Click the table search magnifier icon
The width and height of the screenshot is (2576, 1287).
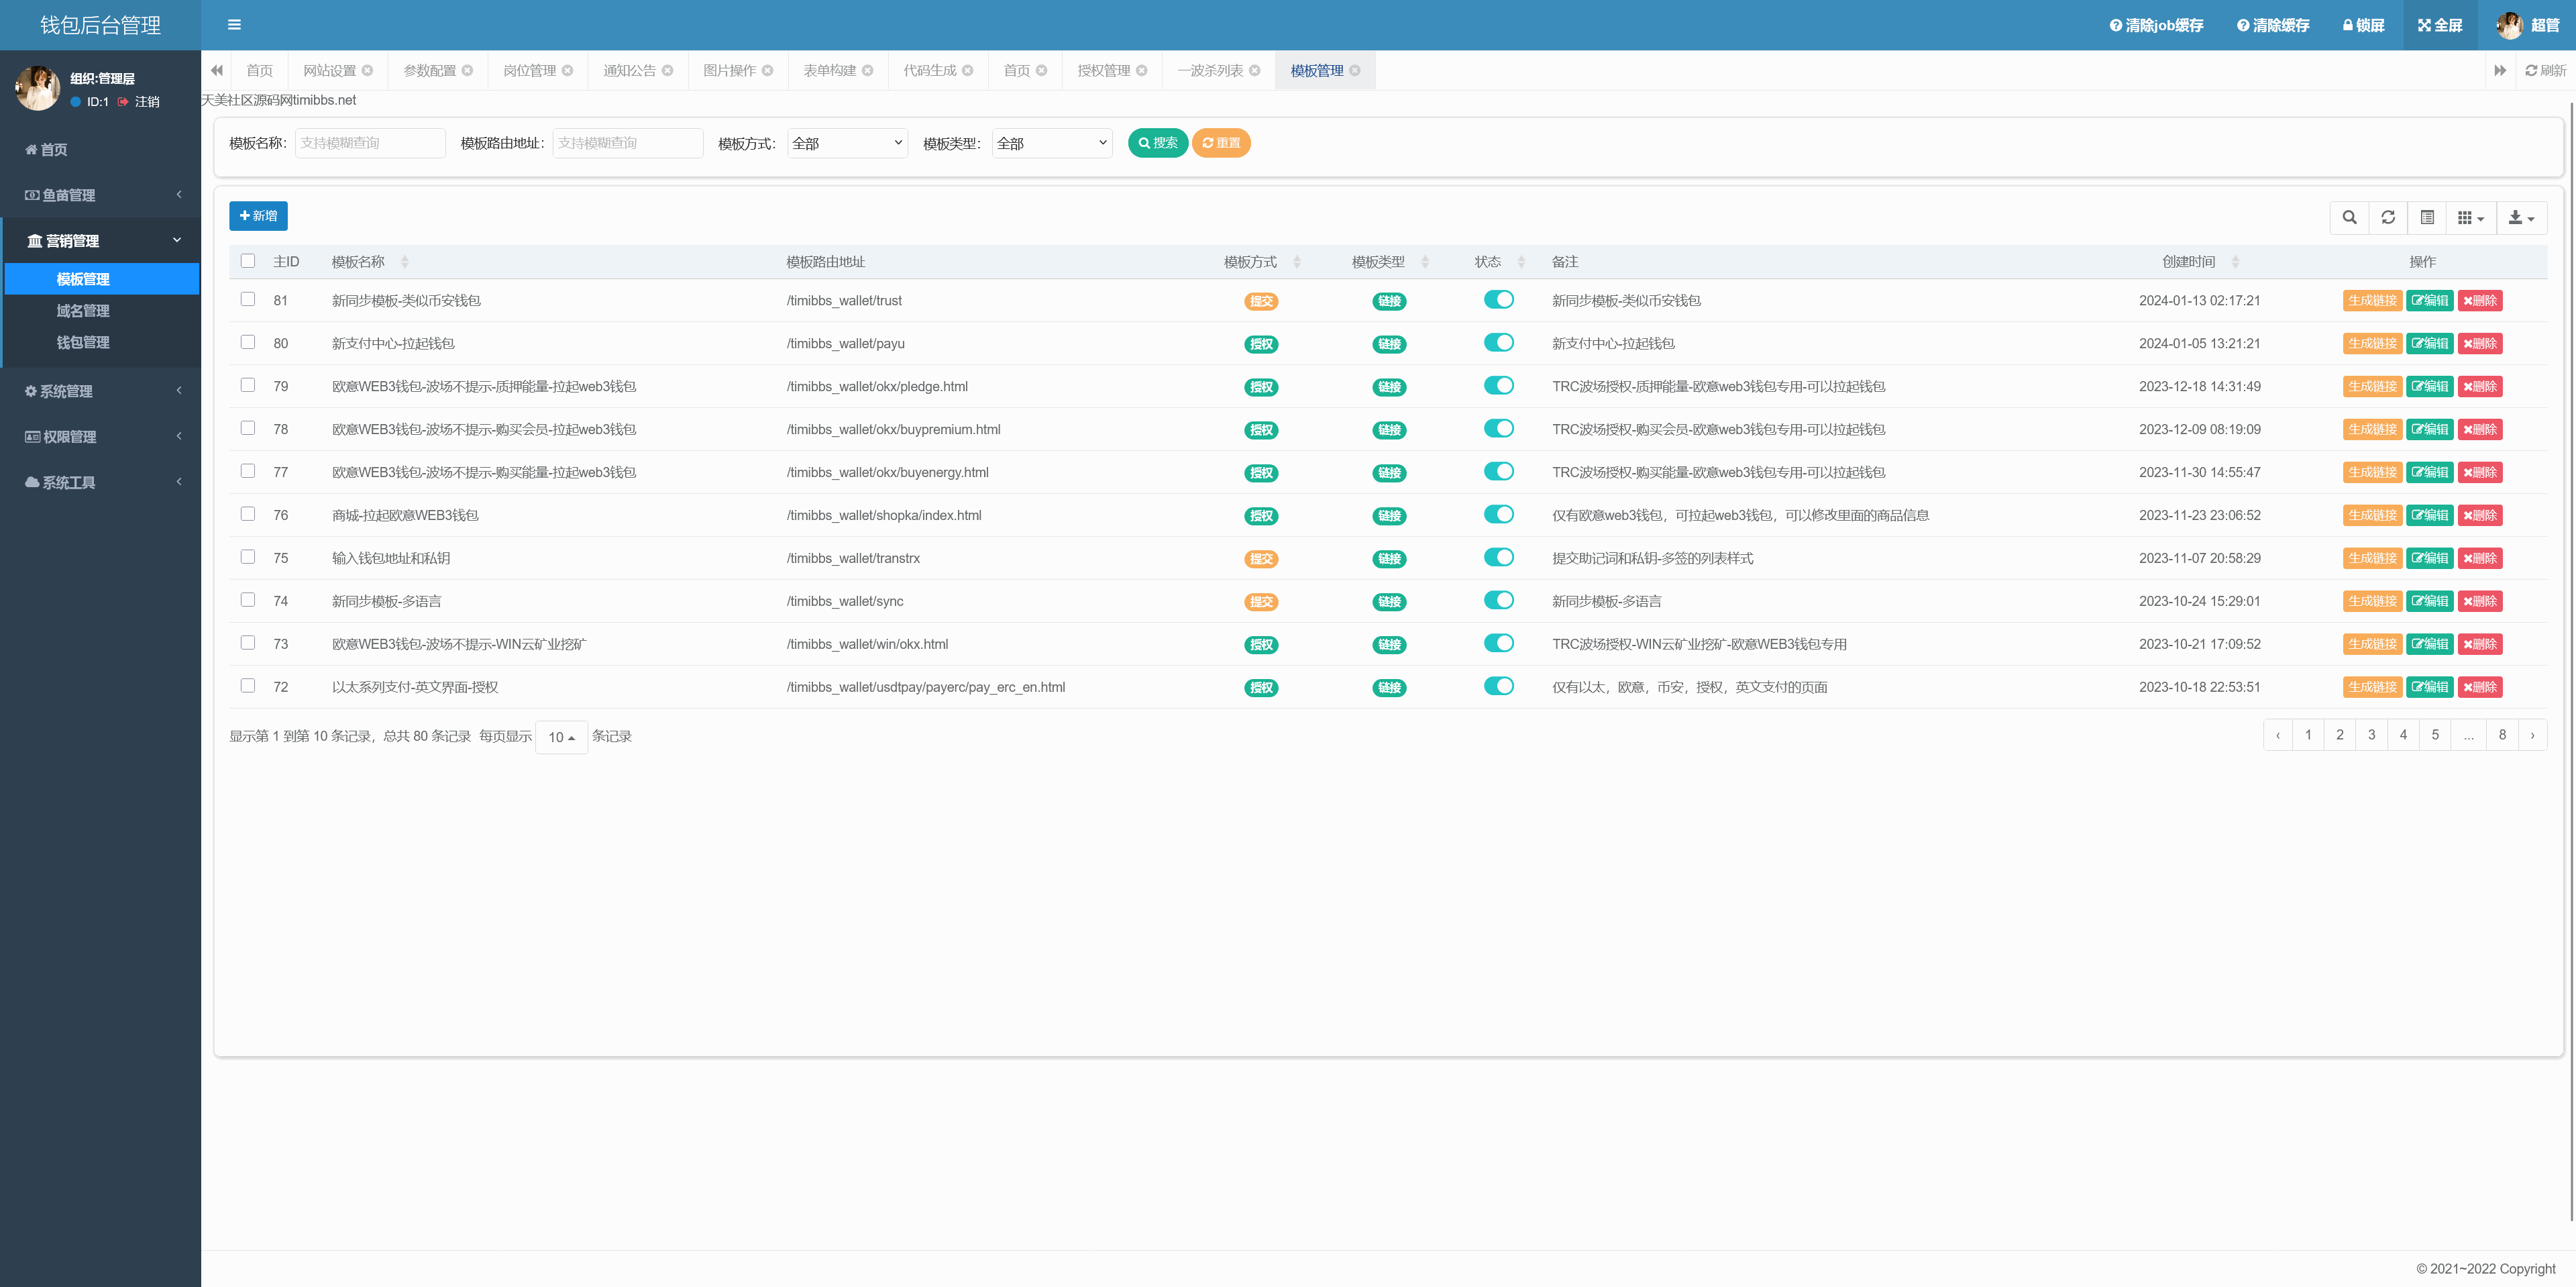(2349, 217)
